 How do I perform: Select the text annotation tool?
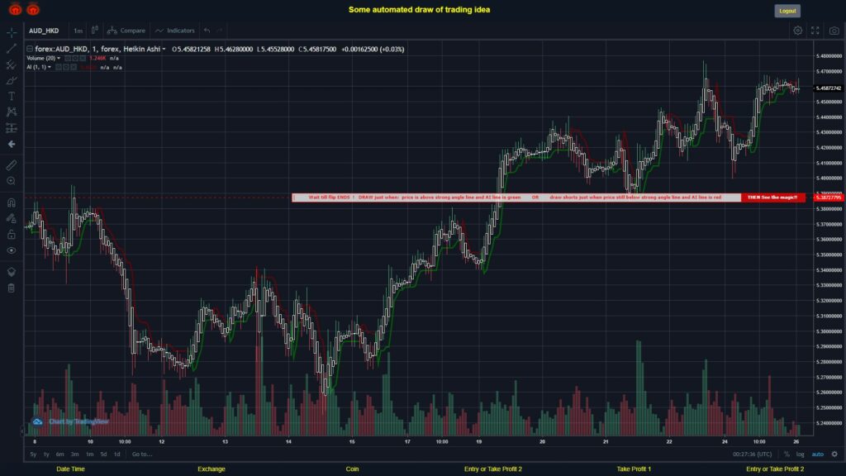pyautogui.click(x=12, y=96)
